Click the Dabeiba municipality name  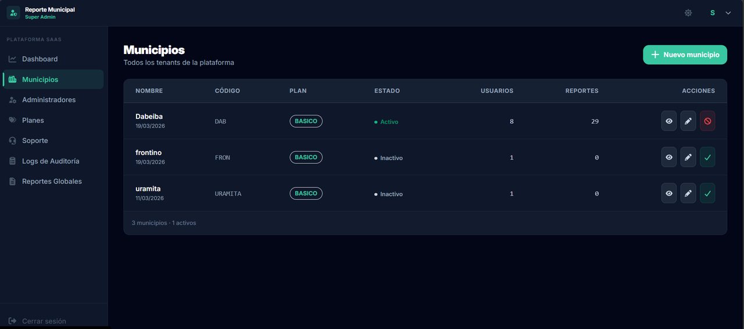pos(149,117)
